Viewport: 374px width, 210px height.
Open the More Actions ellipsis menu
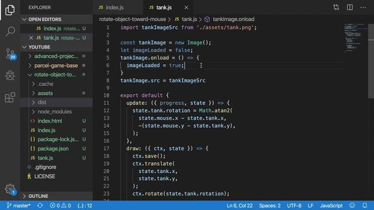[363, 8]
